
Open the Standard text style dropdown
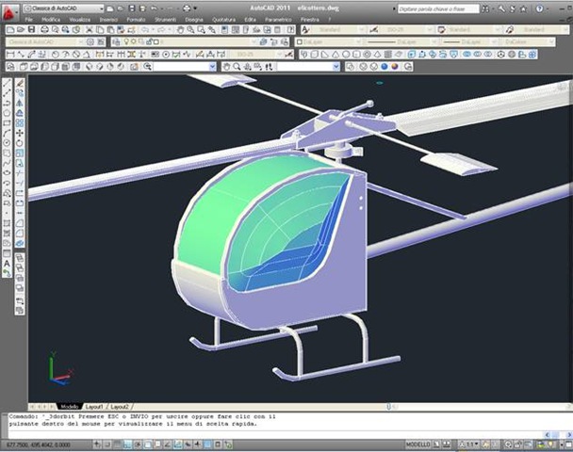336,30
